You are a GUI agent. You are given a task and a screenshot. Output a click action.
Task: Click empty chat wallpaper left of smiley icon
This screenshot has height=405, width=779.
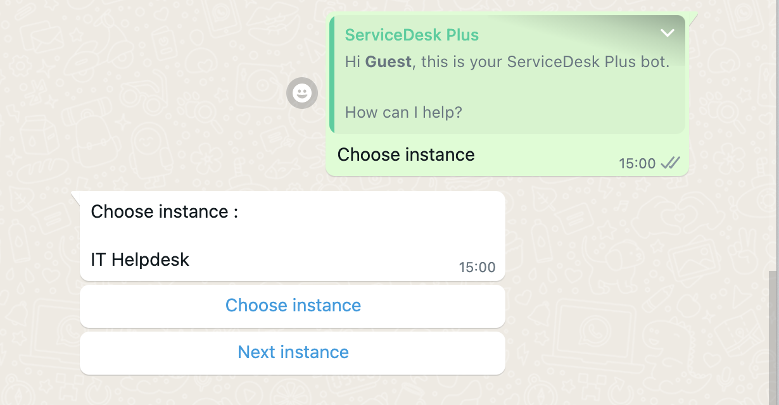tap(158, 95)
